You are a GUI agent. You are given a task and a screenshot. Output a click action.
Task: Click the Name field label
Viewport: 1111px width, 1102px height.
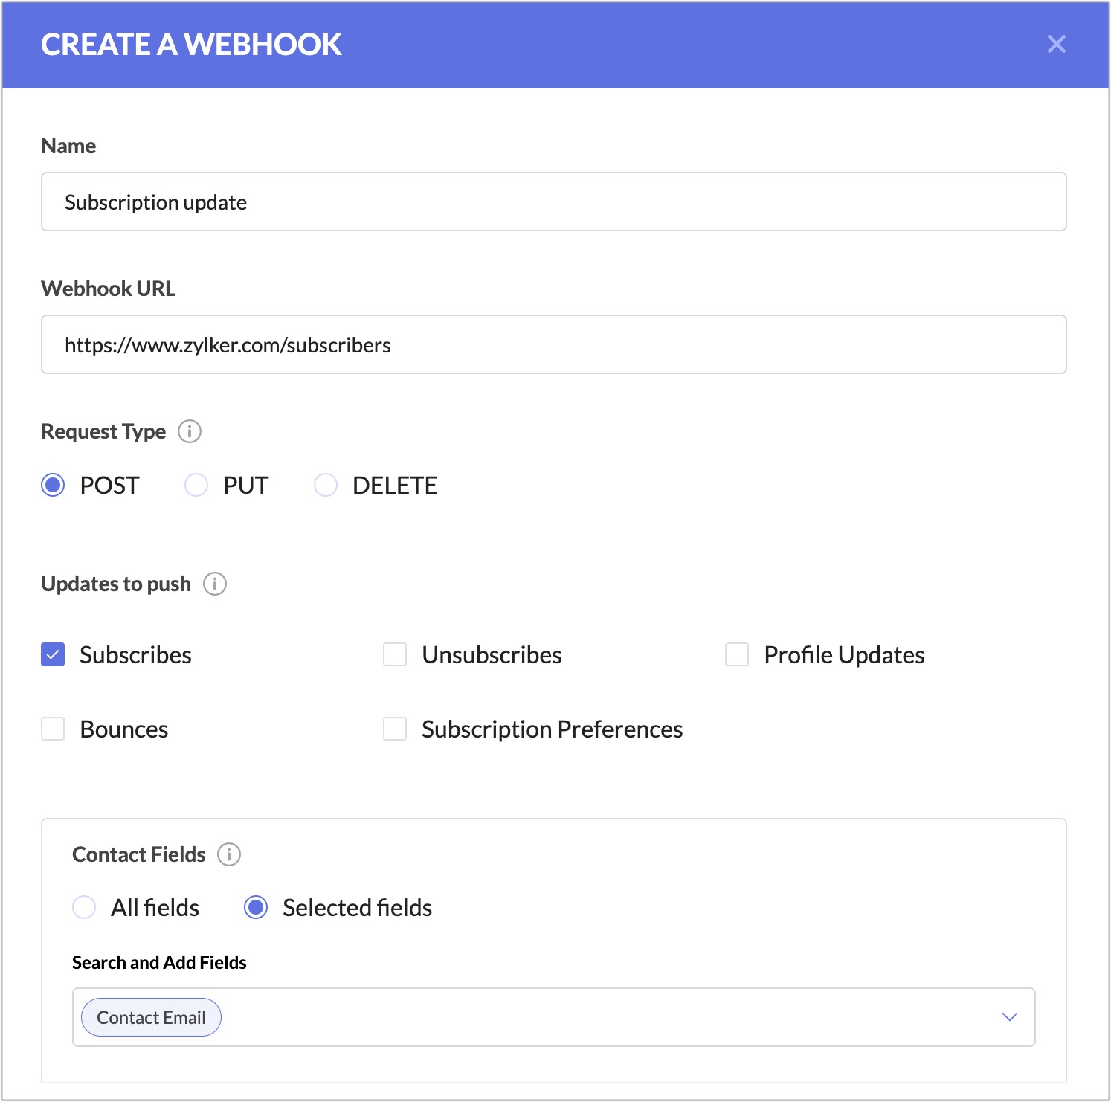68,146
